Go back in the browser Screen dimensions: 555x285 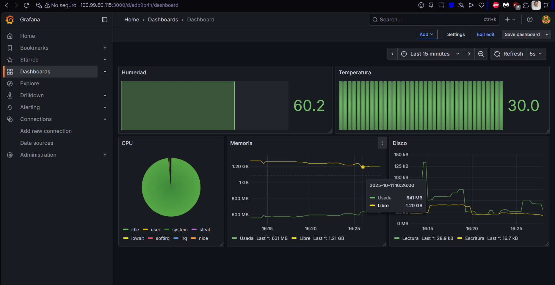click(x=7, y=5)
